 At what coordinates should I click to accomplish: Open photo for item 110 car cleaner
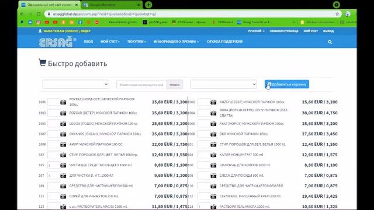pyautogui.click(x=213, y=186)
